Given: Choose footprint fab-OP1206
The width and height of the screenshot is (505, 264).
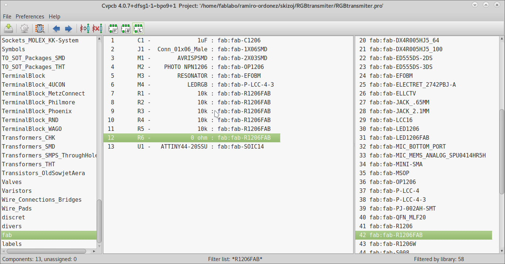Looking at the screenshot, I should tap(424, 182).
